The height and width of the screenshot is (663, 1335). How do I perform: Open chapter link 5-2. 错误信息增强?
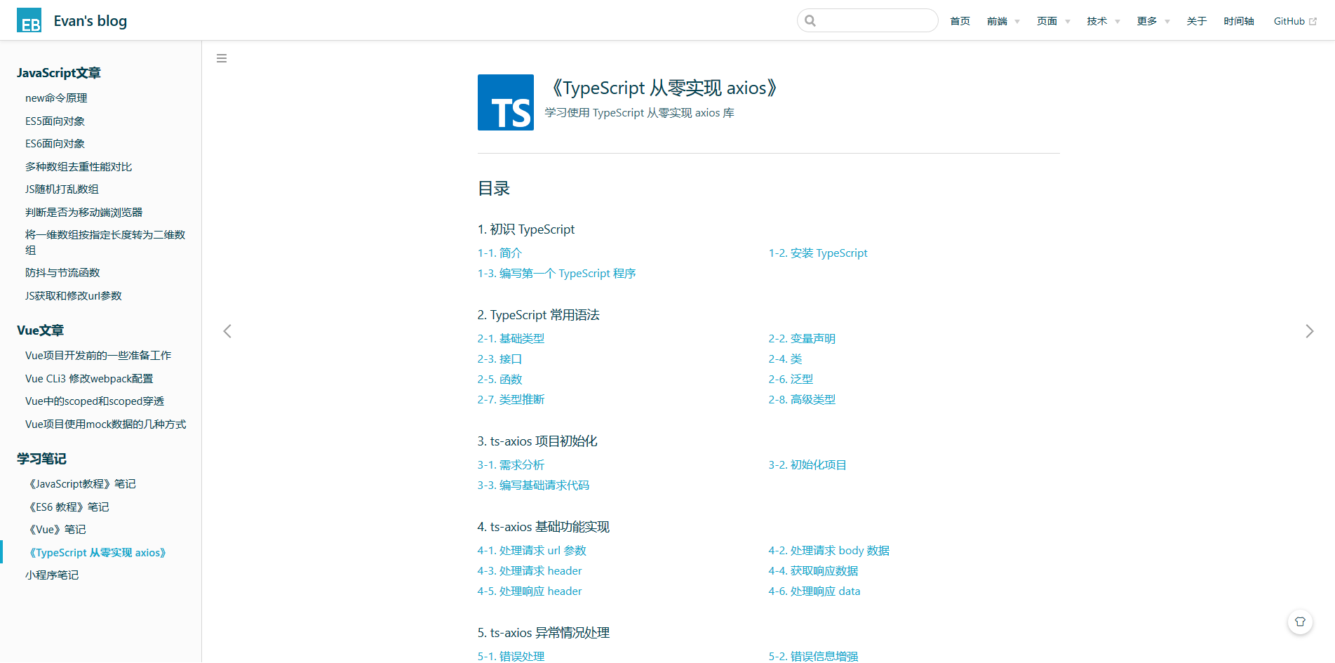(813, 657)
